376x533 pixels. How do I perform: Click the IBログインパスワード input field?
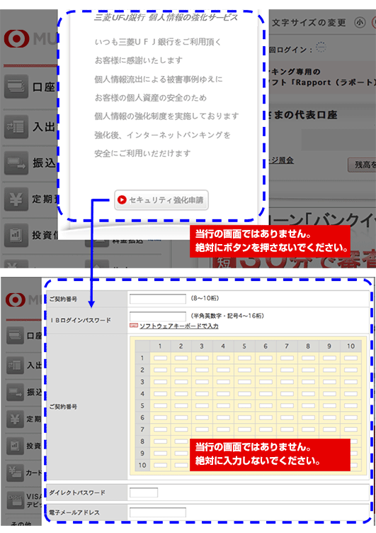(x=158, y=316)
